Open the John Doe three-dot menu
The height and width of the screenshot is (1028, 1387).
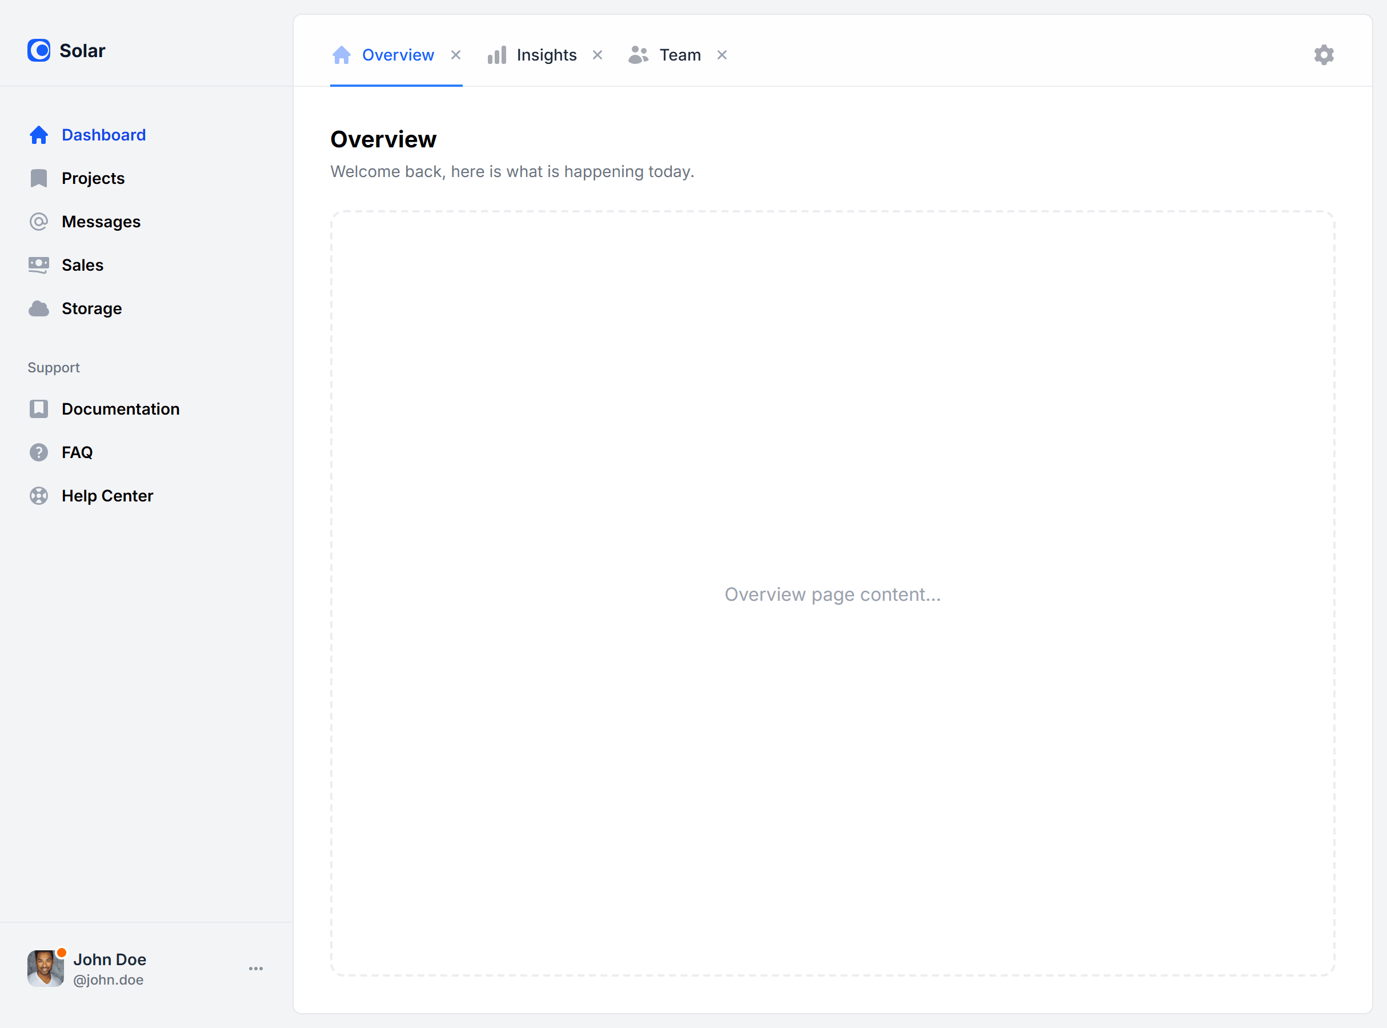tap(256, 969)
